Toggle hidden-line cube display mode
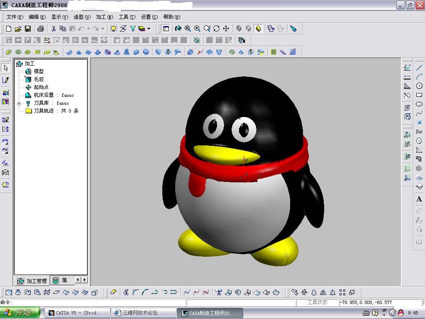Image resolution: width=425 pixels, height=319 pixels. (248, 29)
